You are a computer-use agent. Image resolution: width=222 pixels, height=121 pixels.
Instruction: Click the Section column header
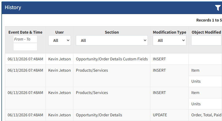112,32
